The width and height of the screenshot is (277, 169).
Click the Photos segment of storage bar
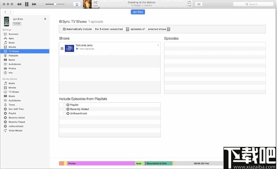101,163
